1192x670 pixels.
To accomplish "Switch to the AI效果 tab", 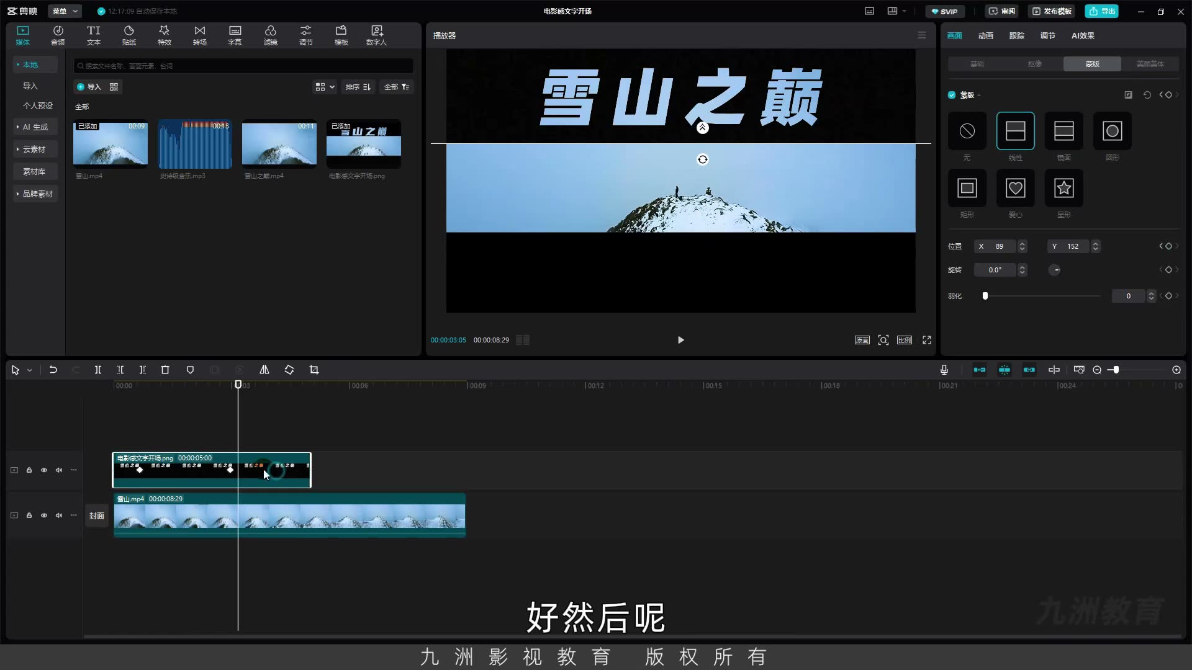I will tap(1083, 35).
